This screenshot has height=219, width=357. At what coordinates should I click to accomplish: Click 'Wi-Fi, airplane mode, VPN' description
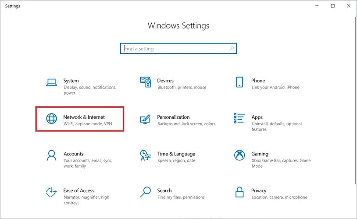(88, 124)
